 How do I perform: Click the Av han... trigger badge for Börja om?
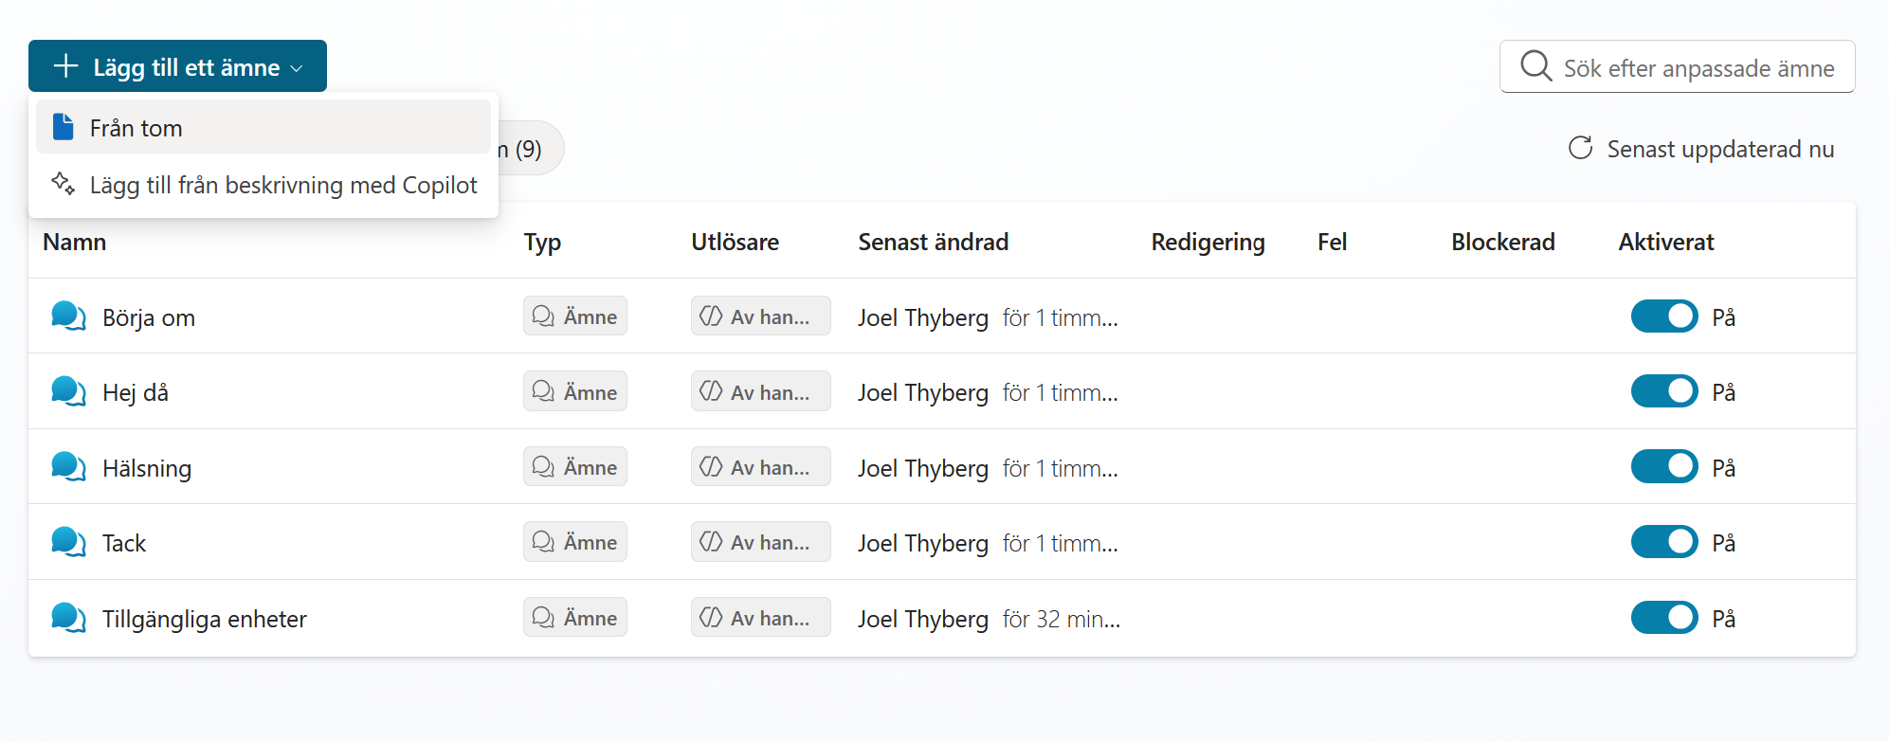pos(761,316)
